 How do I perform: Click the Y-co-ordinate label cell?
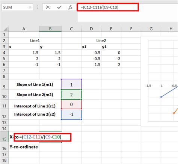[24, 147]
